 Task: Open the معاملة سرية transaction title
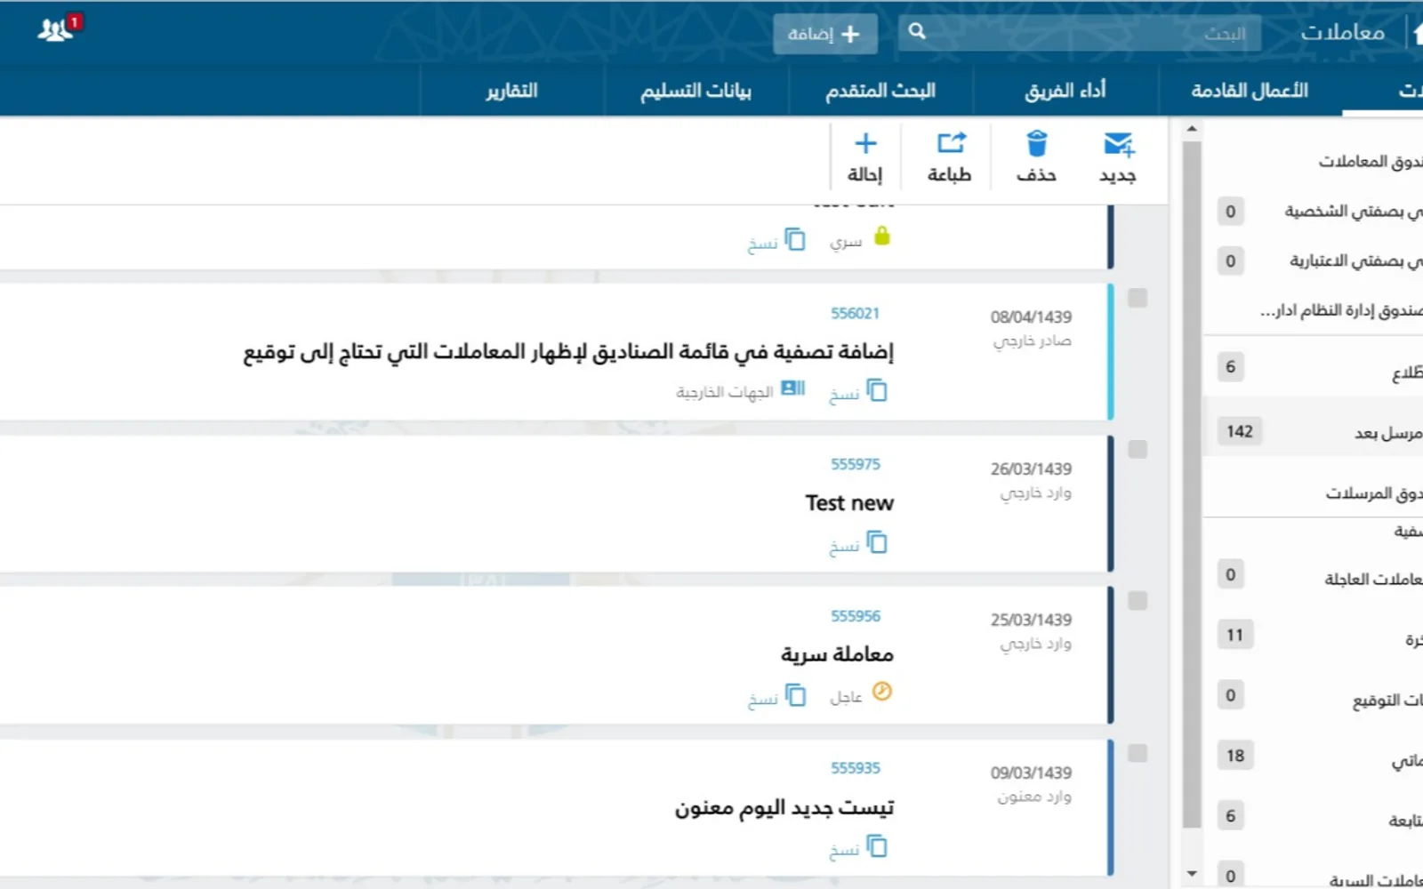(837, 654)
